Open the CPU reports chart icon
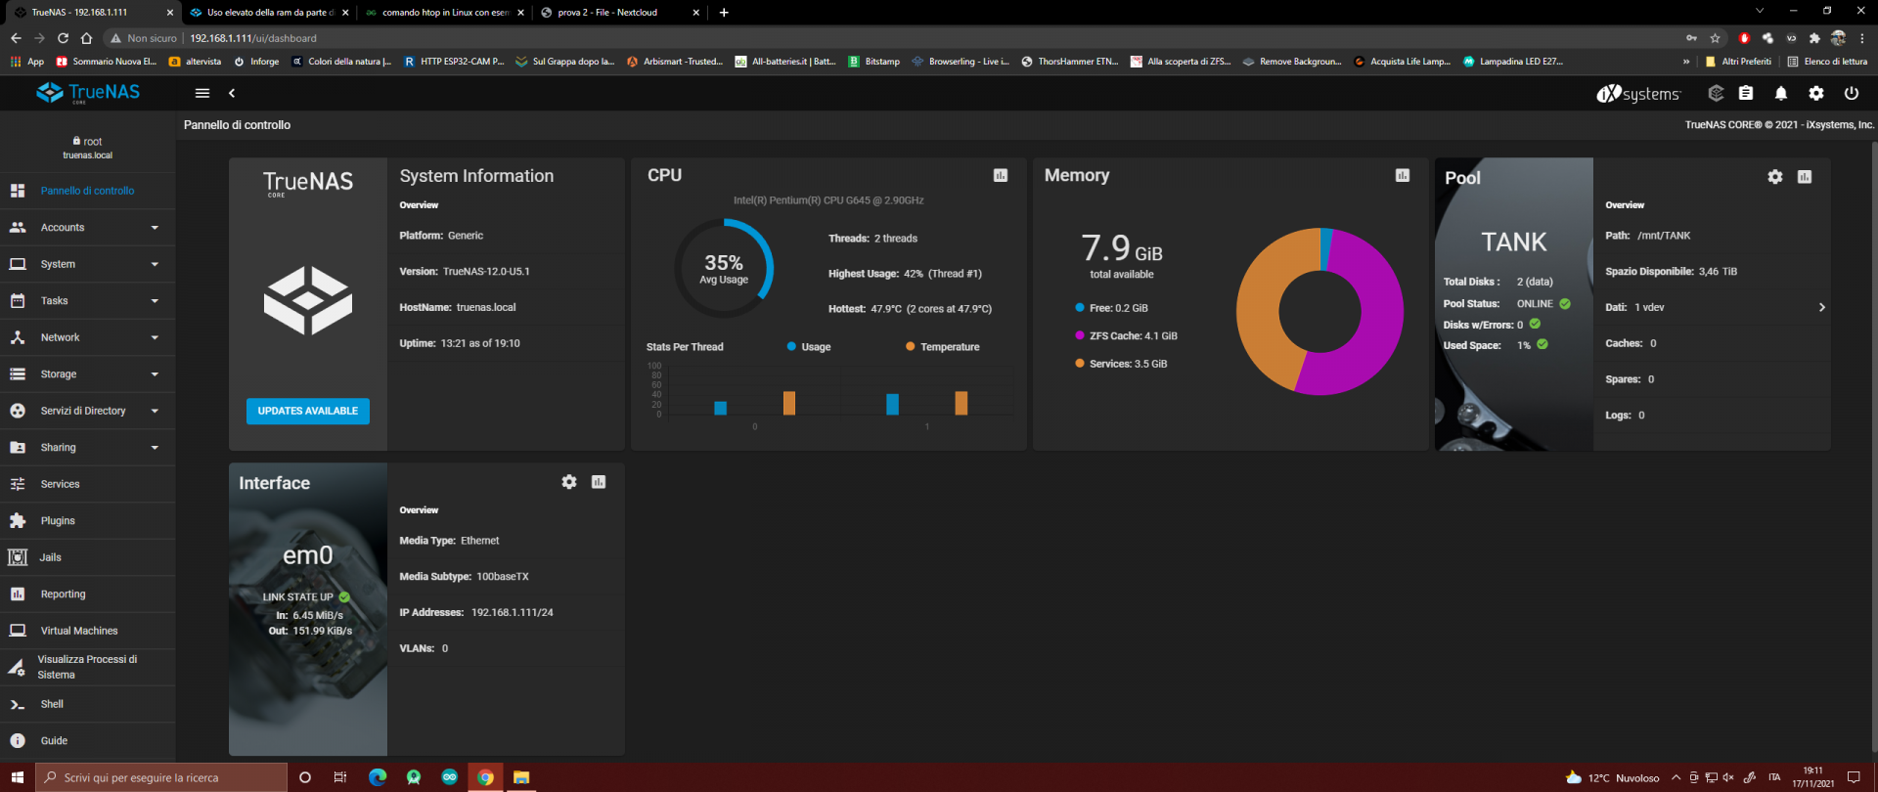 click(x=1001, y=175)
